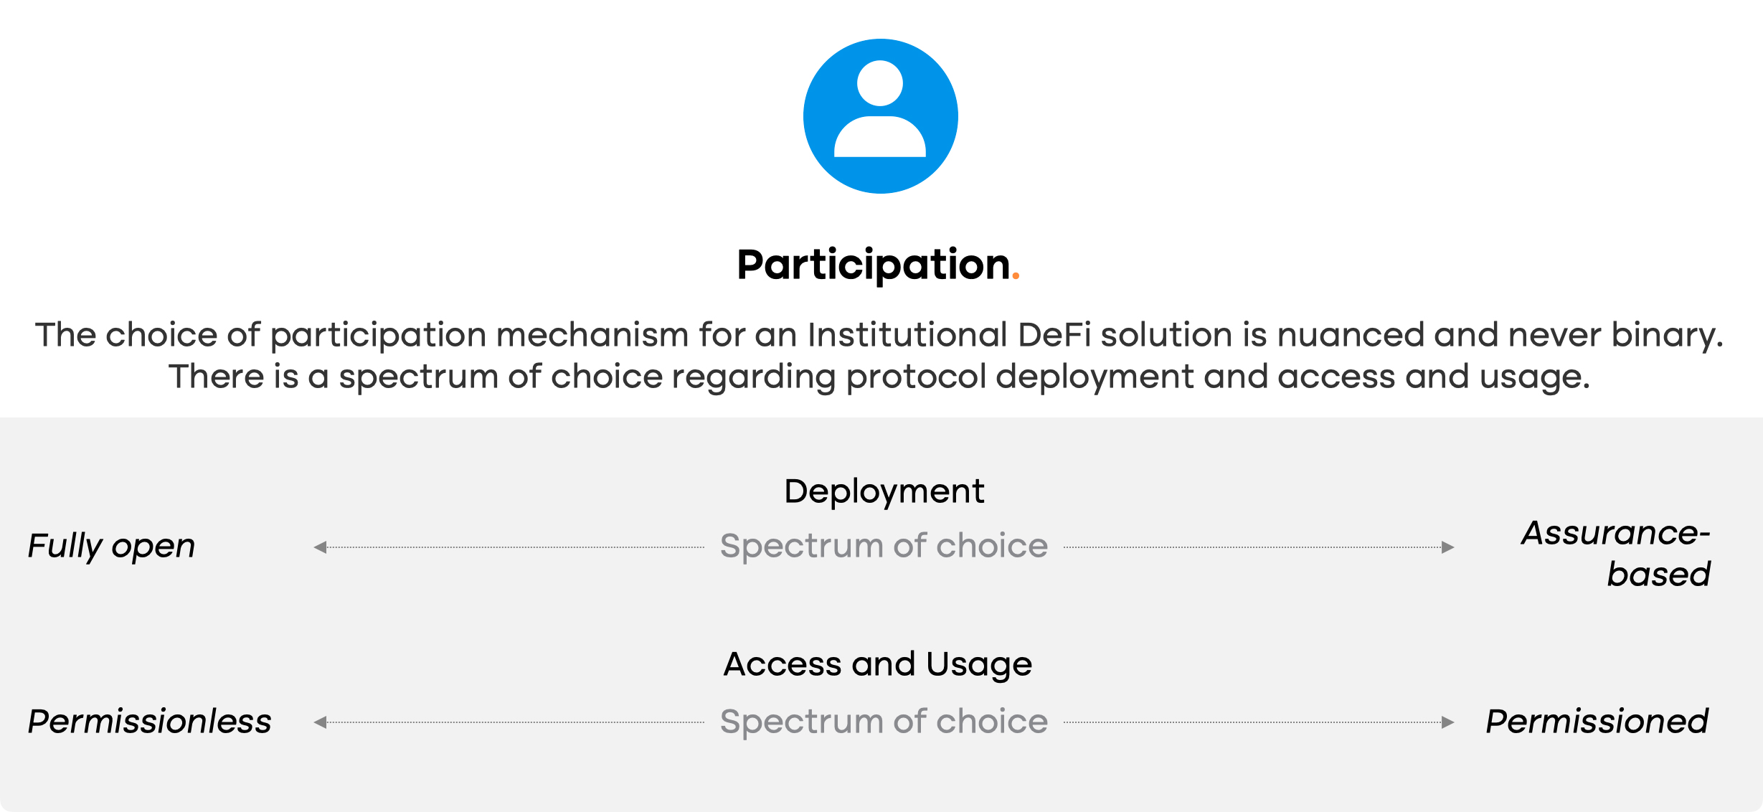Click the white shoulders shape in profile icon
This screenshot has height=812, width=1763.
[x=879, y=138]
